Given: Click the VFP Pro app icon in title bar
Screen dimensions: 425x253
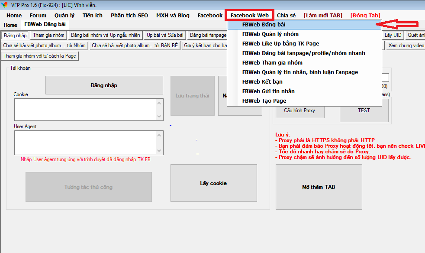Looking at the screenshot, I should coord(5,5).
